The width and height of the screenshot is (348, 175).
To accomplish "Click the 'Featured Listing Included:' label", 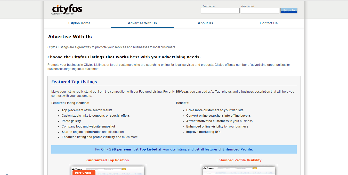I will click(x=70, y=103).
